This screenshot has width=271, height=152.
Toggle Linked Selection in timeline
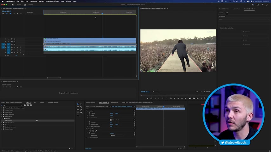pos(10,13)
